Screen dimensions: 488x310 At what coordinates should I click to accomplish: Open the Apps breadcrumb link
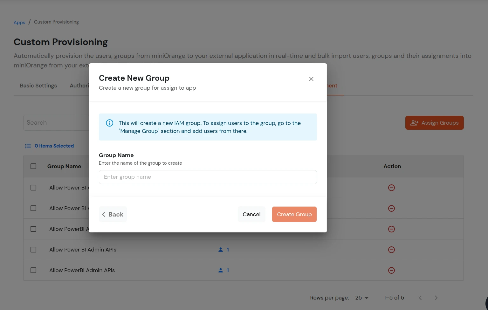coord(19,22)
